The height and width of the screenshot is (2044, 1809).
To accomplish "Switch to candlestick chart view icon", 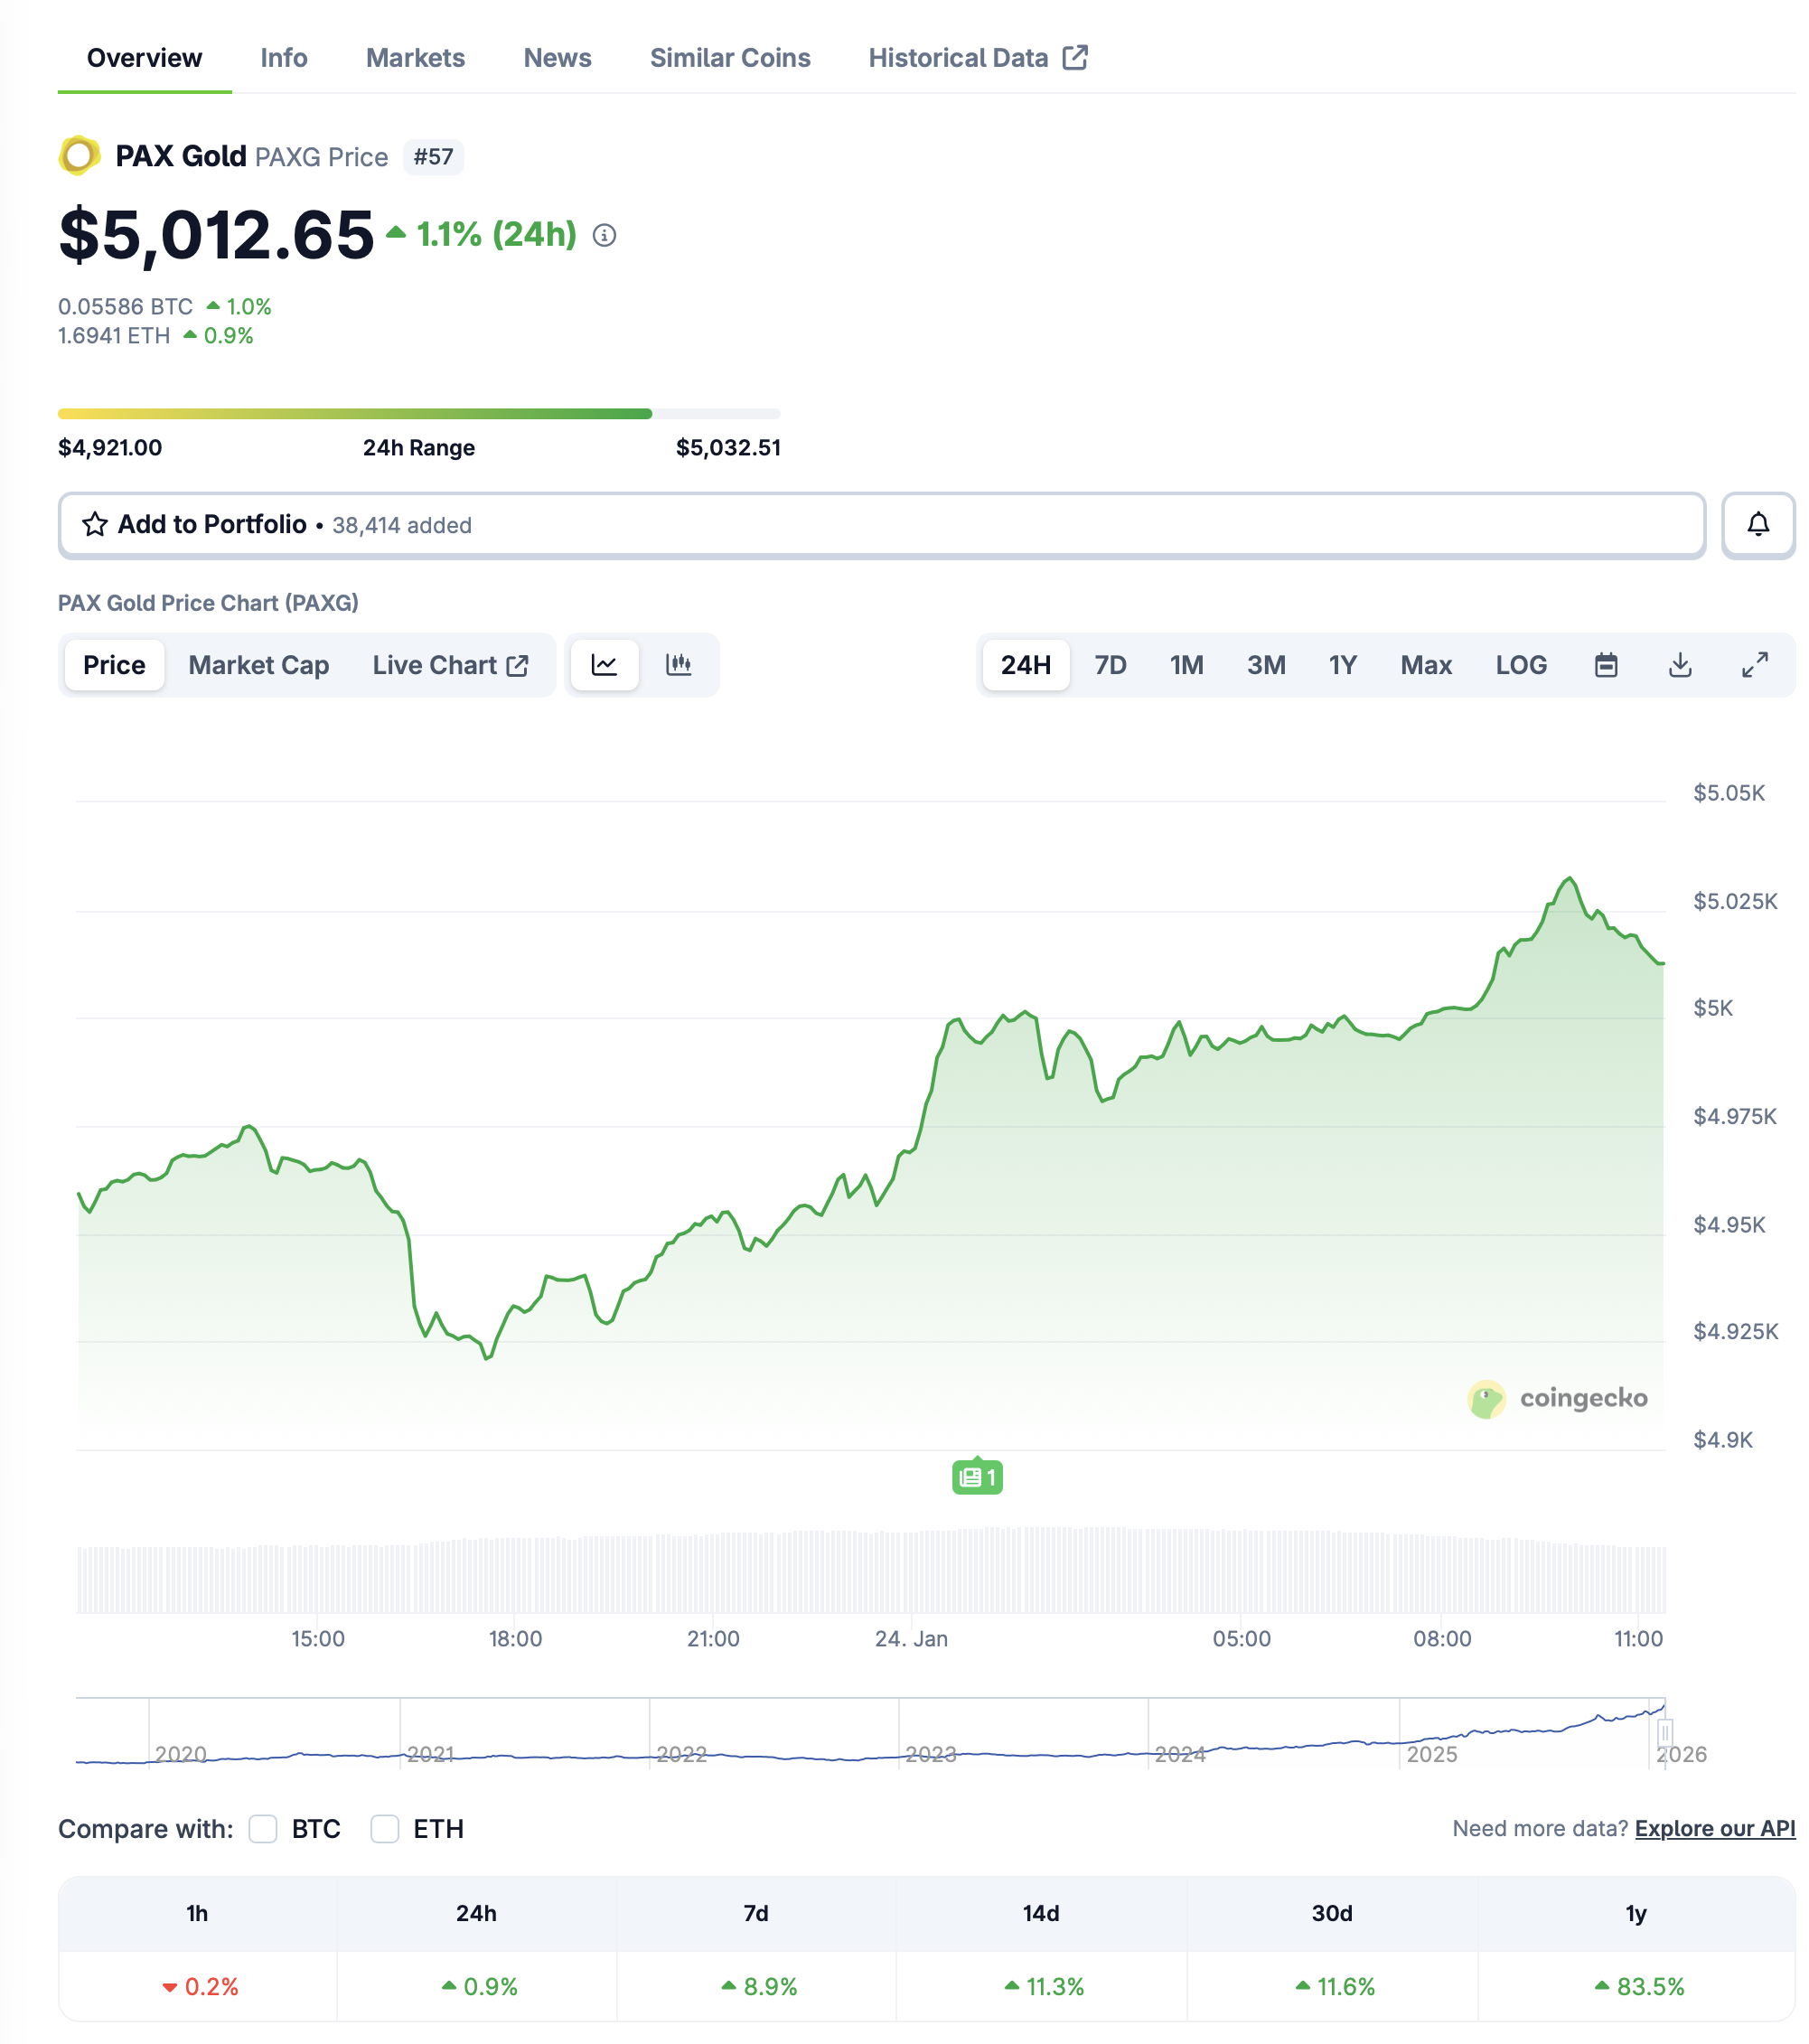I will point(678,665).
